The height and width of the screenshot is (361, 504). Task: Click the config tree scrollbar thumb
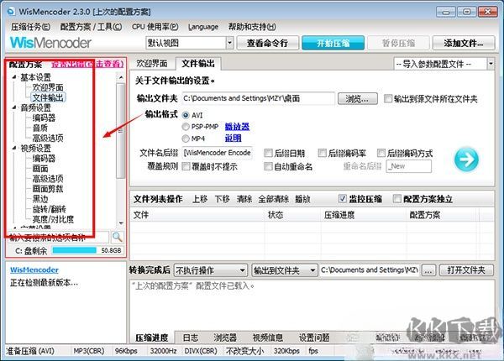[x=120, y=131]
